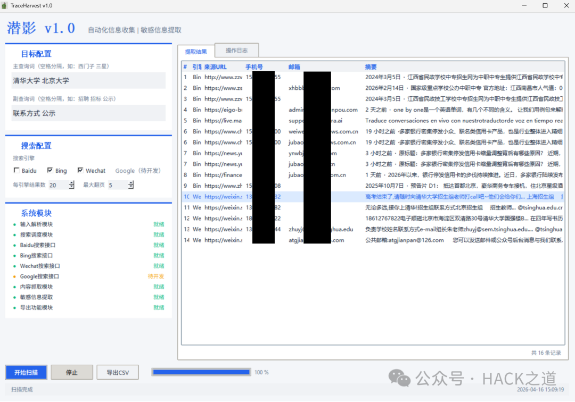Enable the Baidu search engine checkbox
575x402 pixels.
tap(17, 170)
